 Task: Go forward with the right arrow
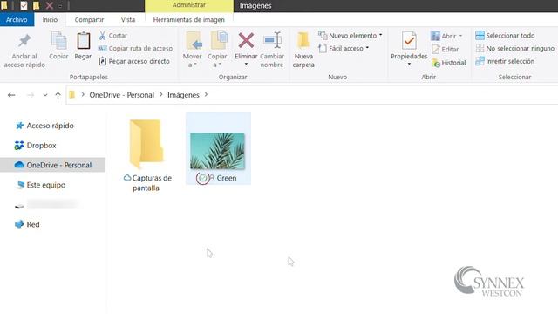click(31, 95)
